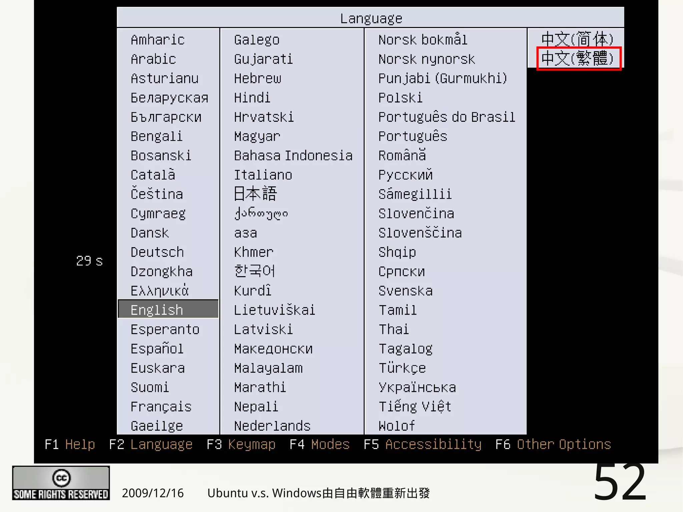Pick Ελληνικά language

click(x=160, y=291)
